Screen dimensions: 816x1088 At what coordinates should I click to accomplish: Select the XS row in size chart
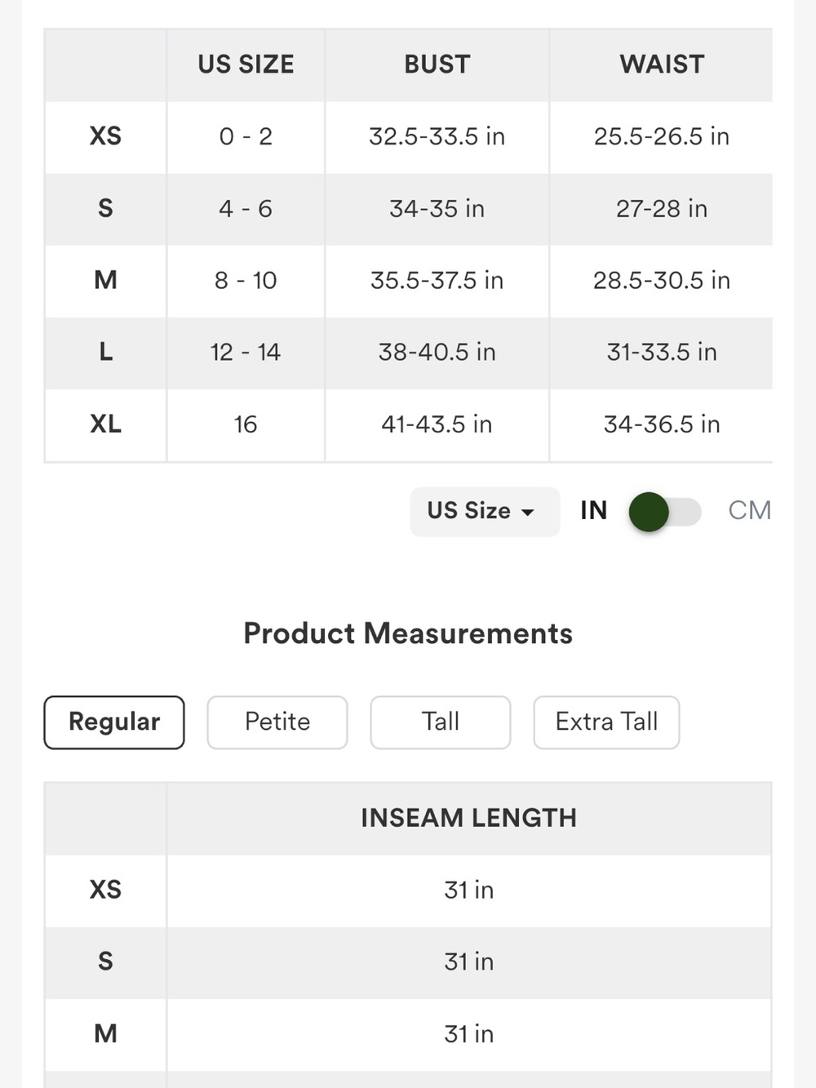(x=408, y=137)
